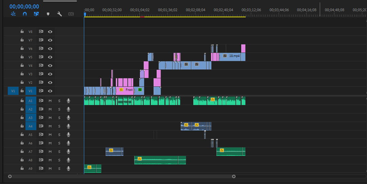Target audio track A2 label
Viewport: 367px width, 184px height.
31,109
